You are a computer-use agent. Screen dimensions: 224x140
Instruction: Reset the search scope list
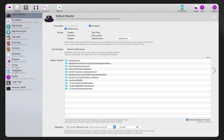(x=208, y=57)
